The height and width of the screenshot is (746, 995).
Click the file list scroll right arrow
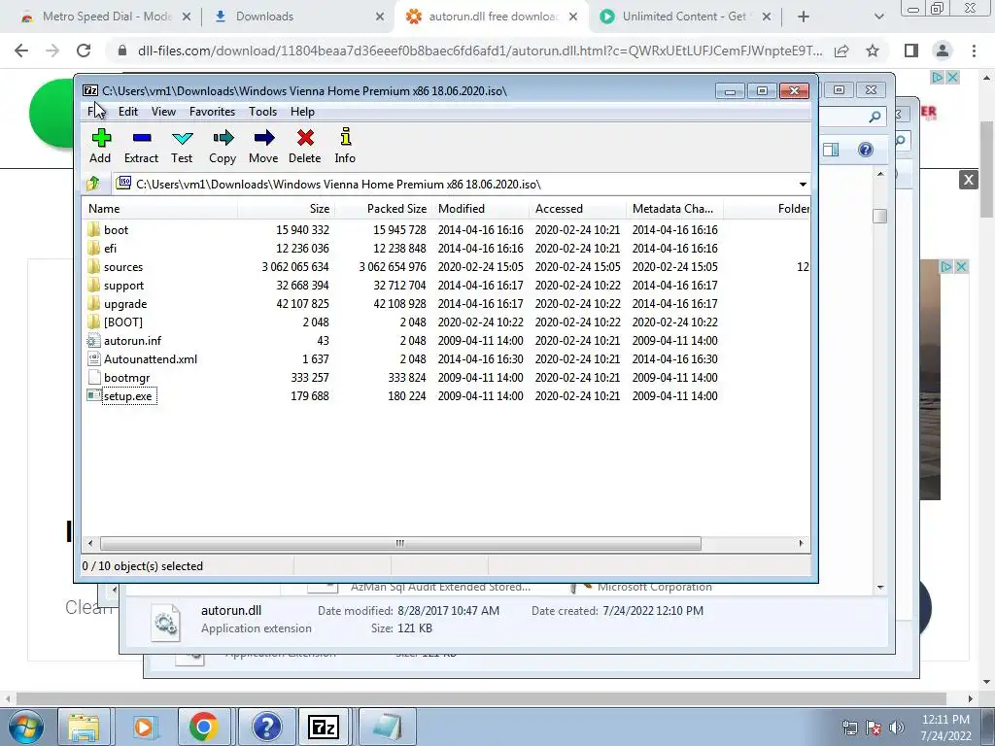(x=801, y=543)
